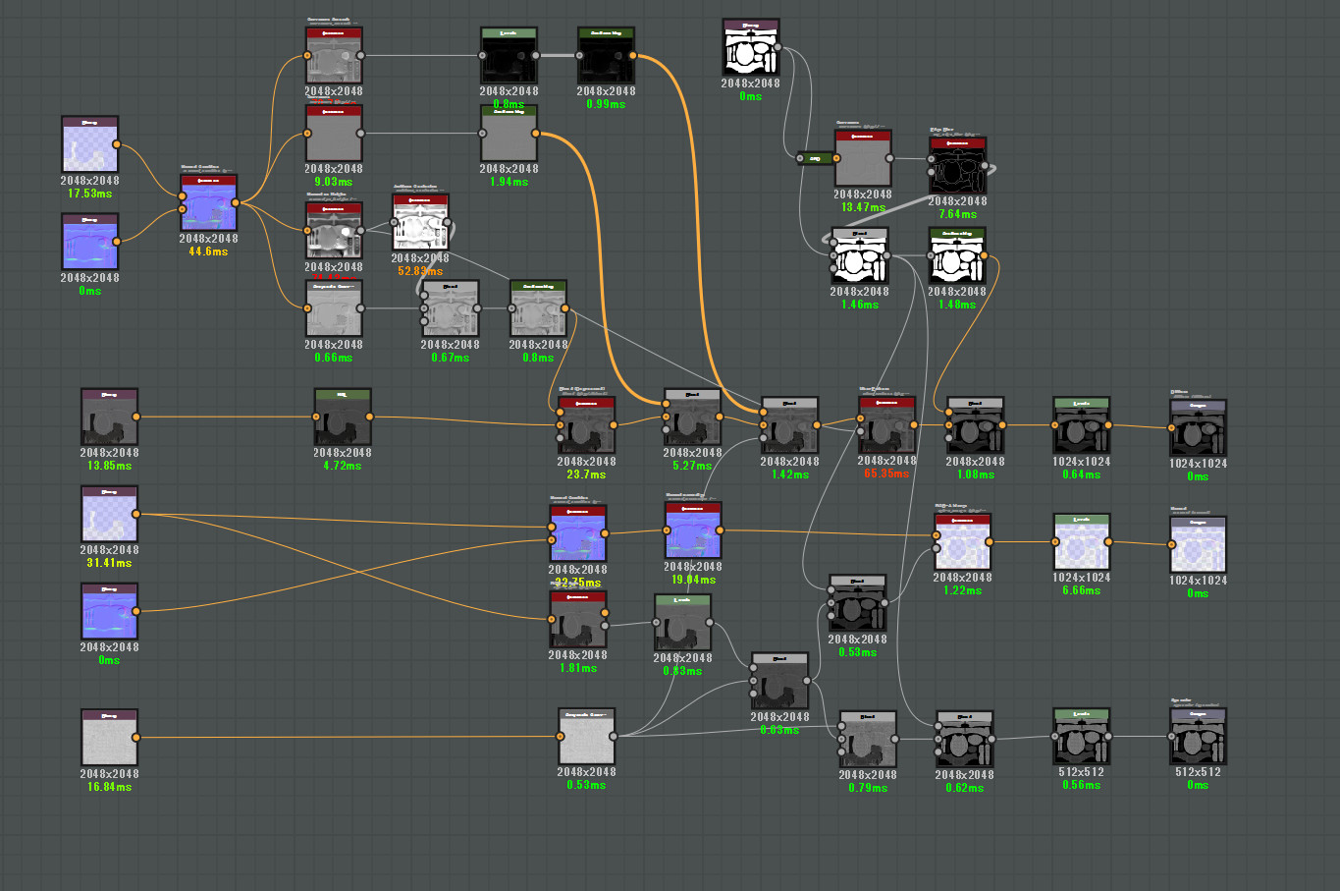Select the mask blend node showing 1.46ms
The height and width of the screenshot is (891, 1340).
pos(859,256)
